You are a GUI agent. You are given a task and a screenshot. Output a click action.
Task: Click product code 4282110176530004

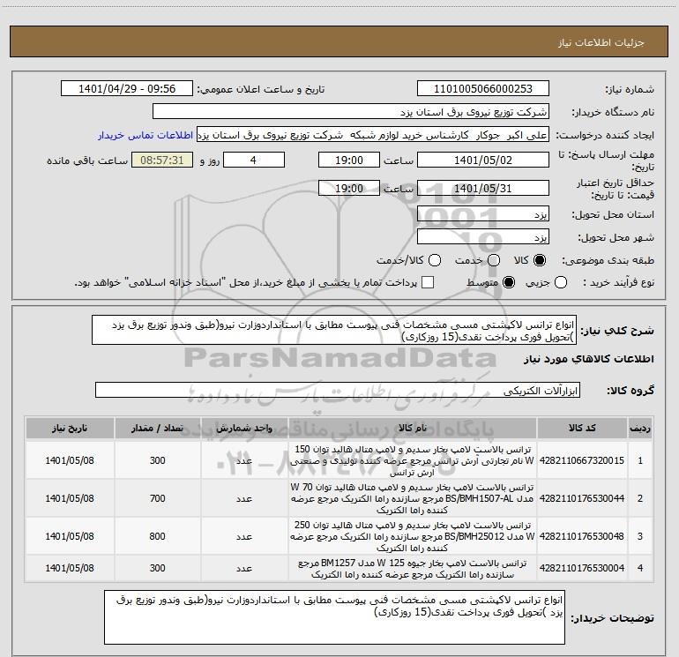pos(582,568)
